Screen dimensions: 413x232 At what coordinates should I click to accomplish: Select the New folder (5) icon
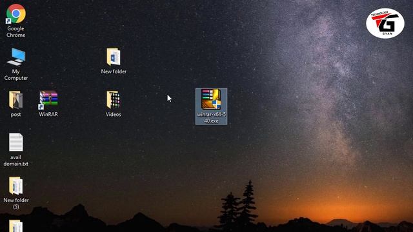(15, 186)
